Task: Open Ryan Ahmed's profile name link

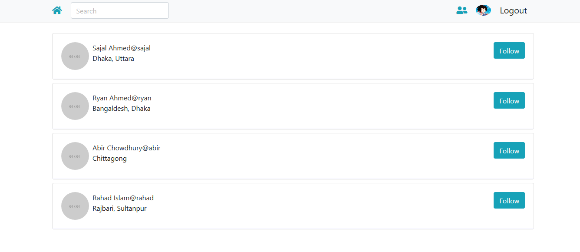Action: click(x=122, y=98)
